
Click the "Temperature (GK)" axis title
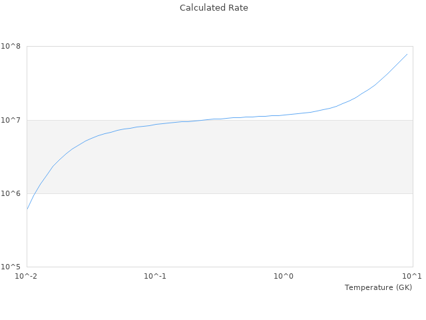click(378, 287)
